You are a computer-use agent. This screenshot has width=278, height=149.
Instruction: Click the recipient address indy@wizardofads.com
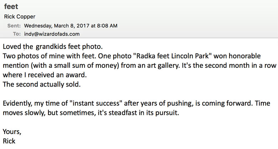[52, 34]
